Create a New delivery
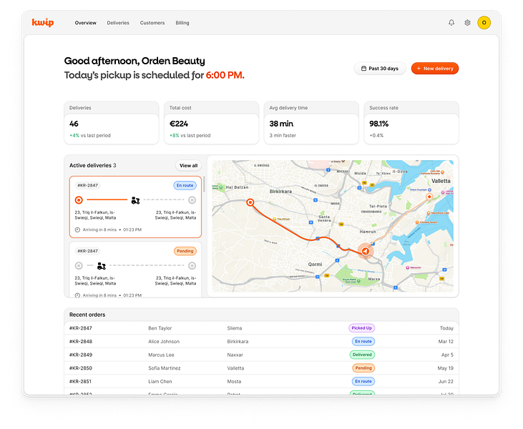The width and height of the screenshot is (523, 429). [435, 69]
